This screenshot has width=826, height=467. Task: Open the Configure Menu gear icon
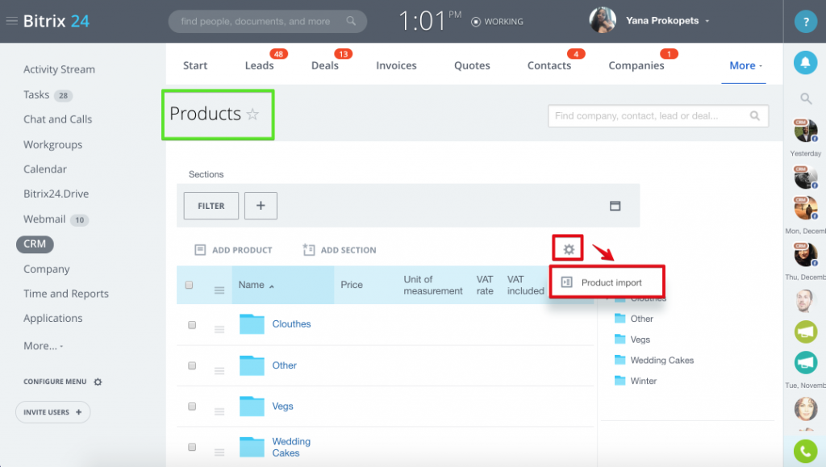click(x=98, y=382)
